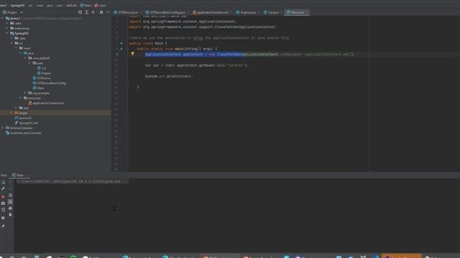The width and height of the screenshot is (460, 258).
Task: Click the System.out.println(car) code line
Action: tap(169, 77)
